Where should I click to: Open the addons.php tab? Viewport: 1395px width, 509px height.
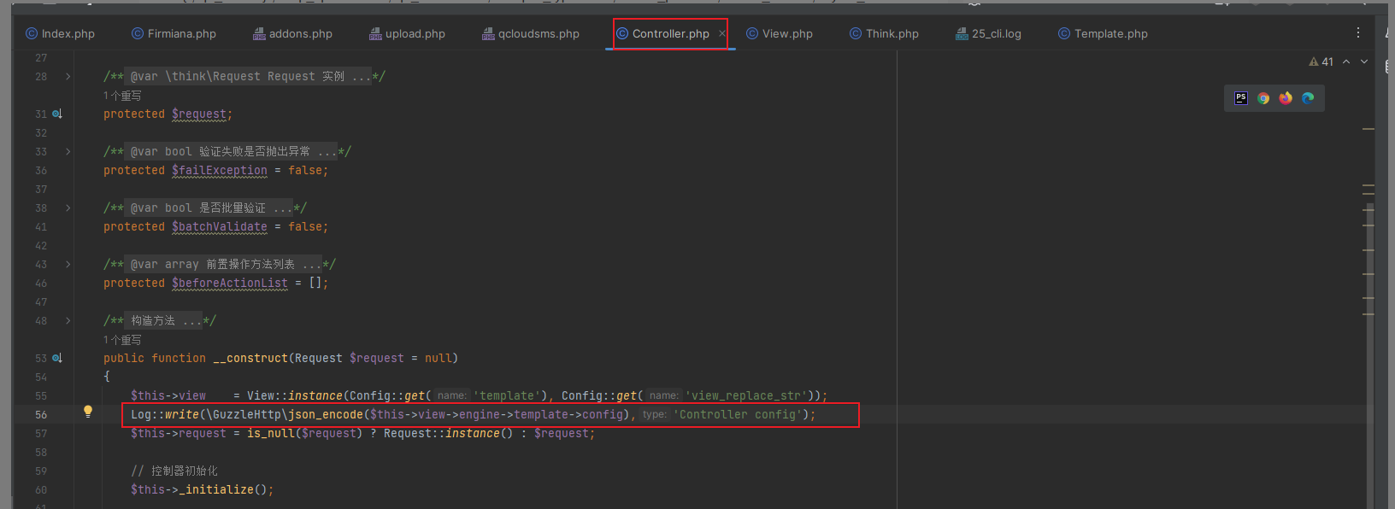pos(292,34)
